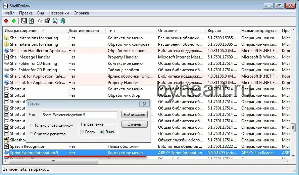Select the Shell Message Handler row name
This screenshot has width=299, height=175.
click(30, 57)
